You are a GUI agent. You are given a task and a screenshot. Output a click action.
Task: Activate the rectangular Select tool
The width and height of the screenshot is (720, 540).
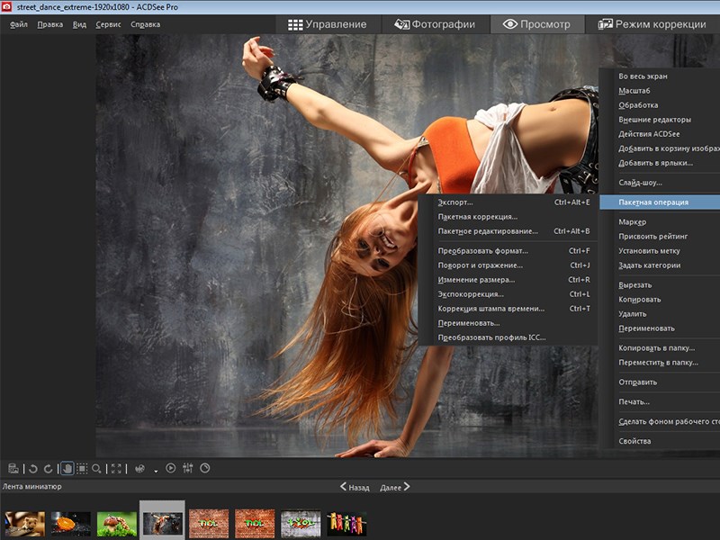coord(82,468)
